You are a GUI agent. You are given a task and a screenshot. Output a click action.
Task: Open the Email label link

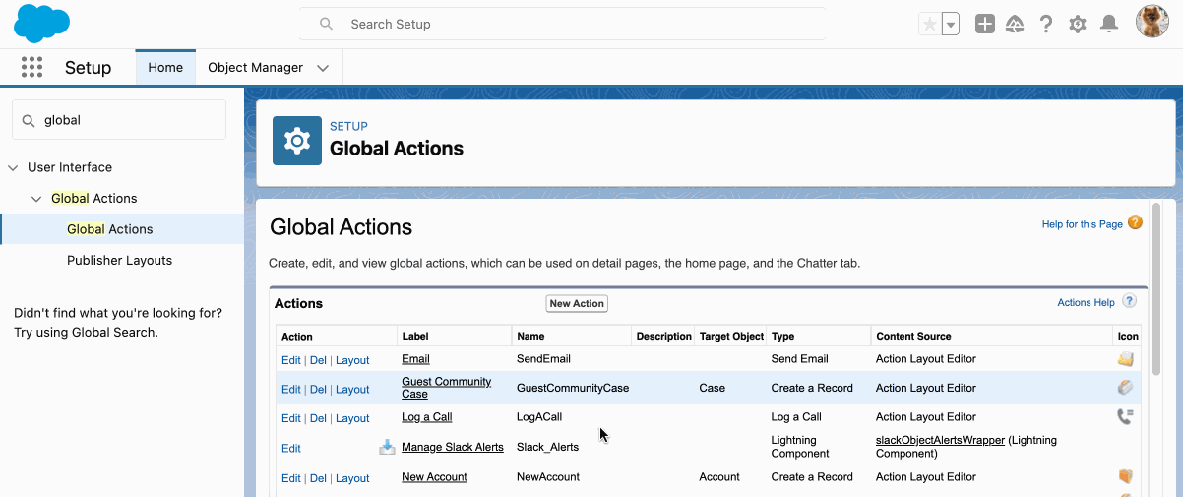pyautogui.click(x=415, y=359)
